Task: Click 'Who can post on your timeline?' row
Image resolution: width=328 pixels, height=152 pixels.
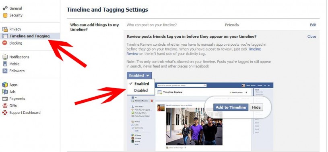Action: (x=222, y=25)
